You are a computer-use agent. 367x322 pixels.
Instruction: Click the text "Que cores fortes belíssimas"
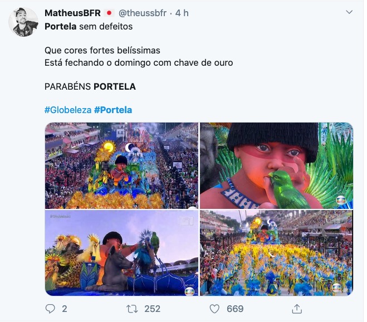[x=102, y=51]
